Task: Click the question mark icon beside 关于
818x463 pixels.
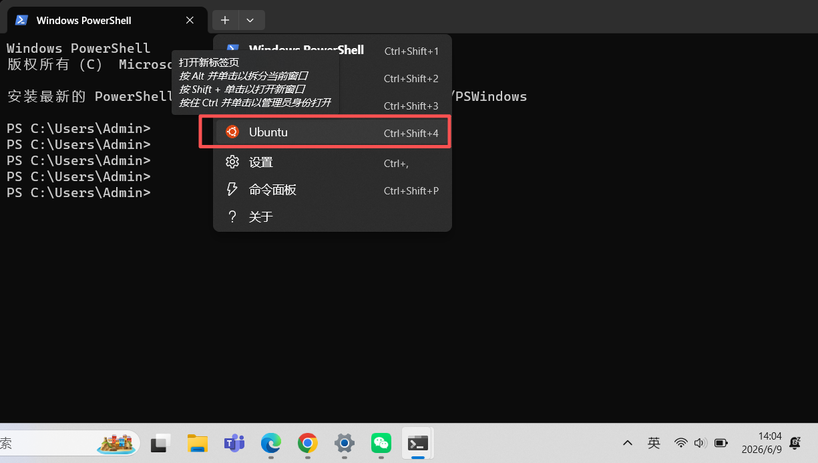Action: click(232, 216)
